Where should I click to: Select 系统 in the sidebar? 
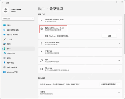point(18,25)
